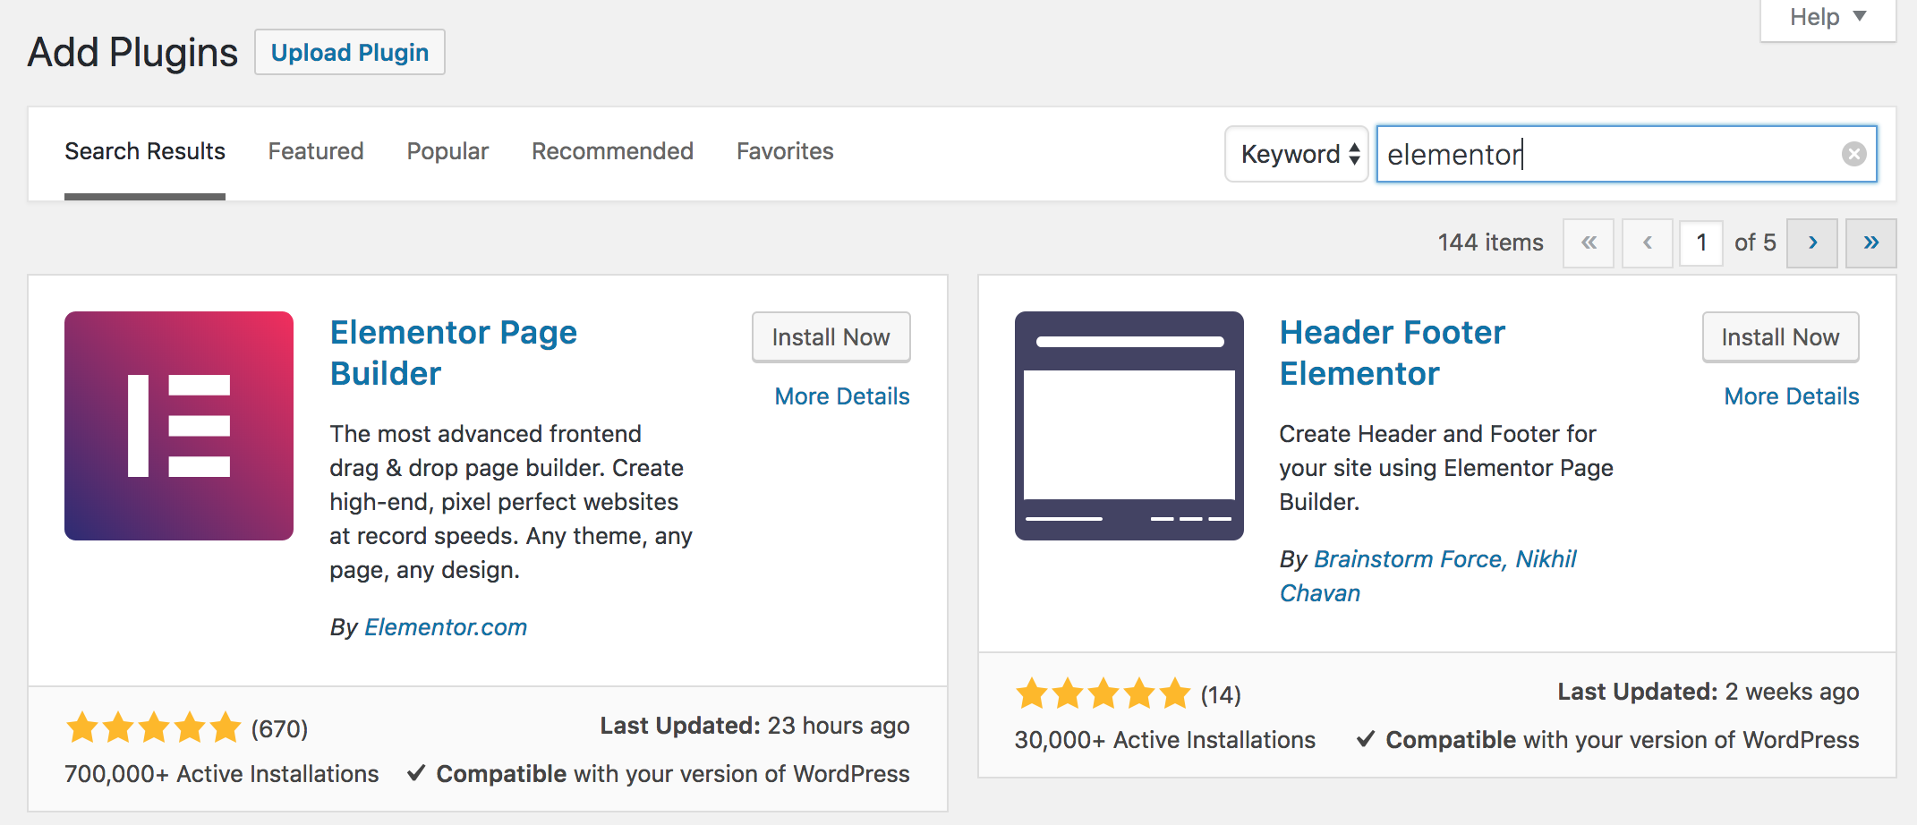Click '700,000+ Active Installations' text
This screenshot has width=1917, height=825.
(222, 774)
